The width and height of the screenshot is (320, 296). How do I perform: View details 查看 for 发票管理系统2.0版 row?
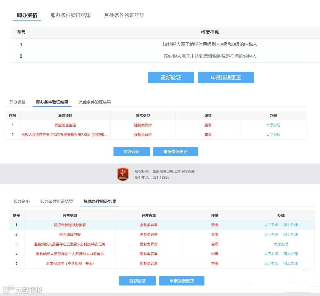(x=208, y=135)
